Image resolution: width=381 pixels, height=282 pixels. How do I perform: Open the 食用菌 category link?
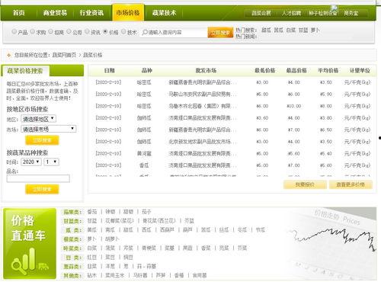(200, 275)
